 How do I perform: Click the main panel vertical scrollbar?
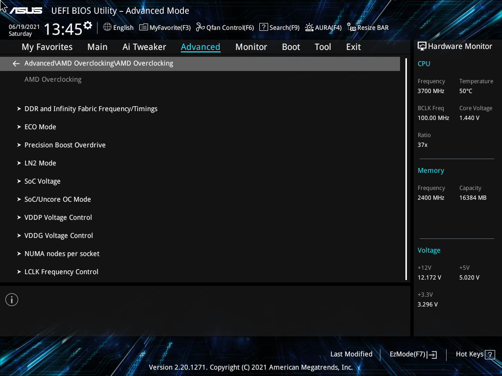point(406,169)
